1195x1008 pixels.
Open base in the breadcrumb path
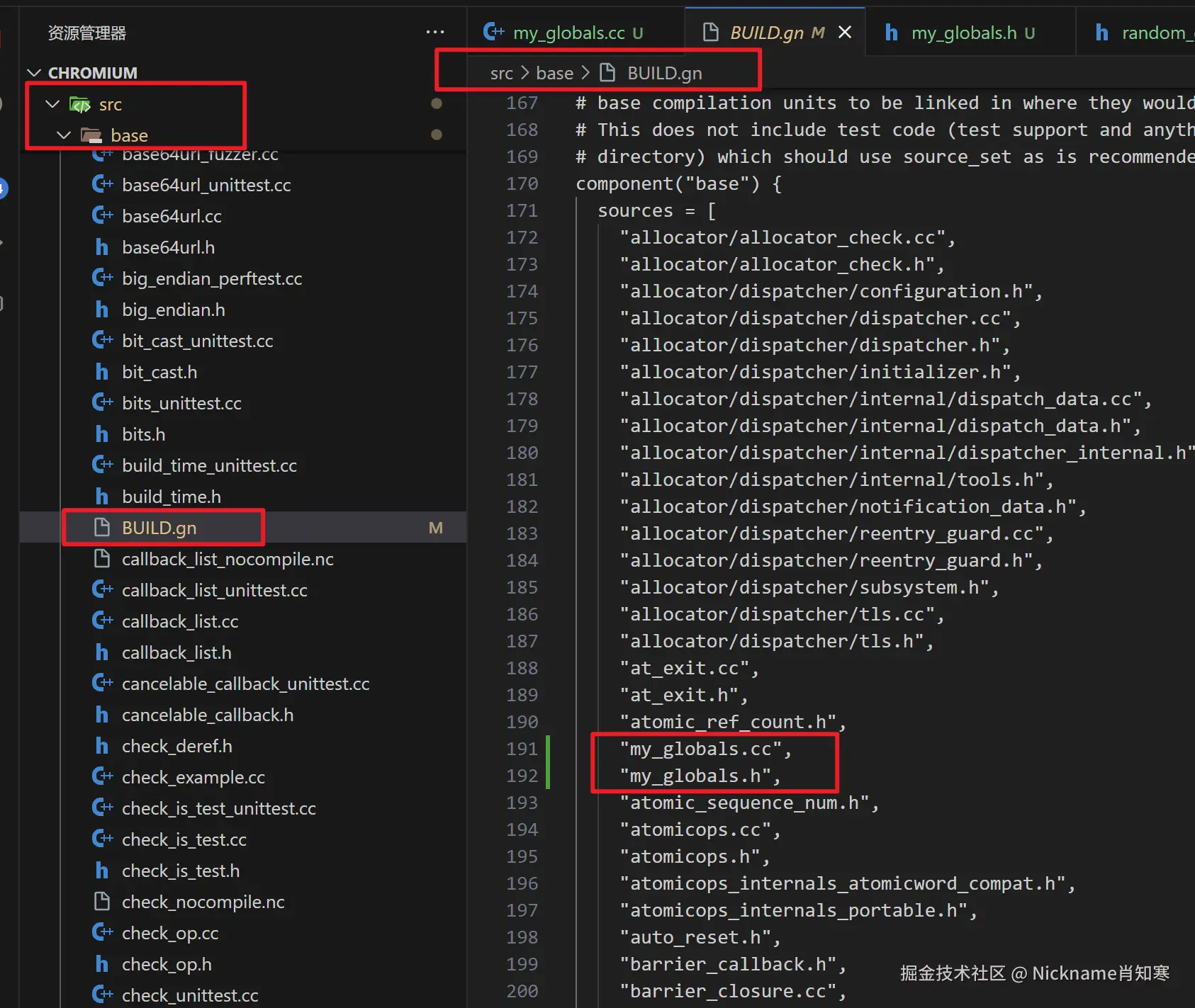(554, 73)
